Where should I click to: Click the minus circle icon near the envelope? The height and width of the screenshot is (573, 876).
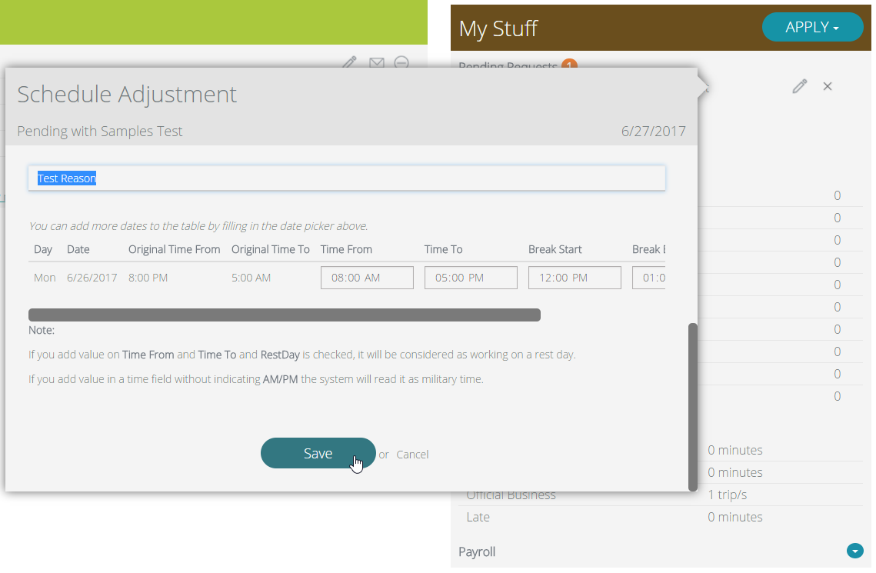point(401,63)
